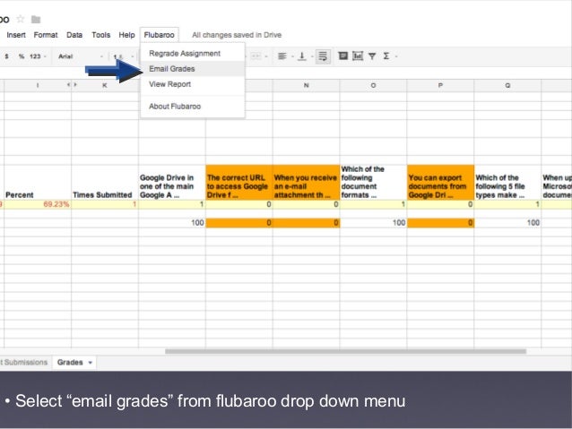This screenshot has height=429, width=572.
Task: Select the Times Submitted value 1 cell
Action: click(105, 204)
